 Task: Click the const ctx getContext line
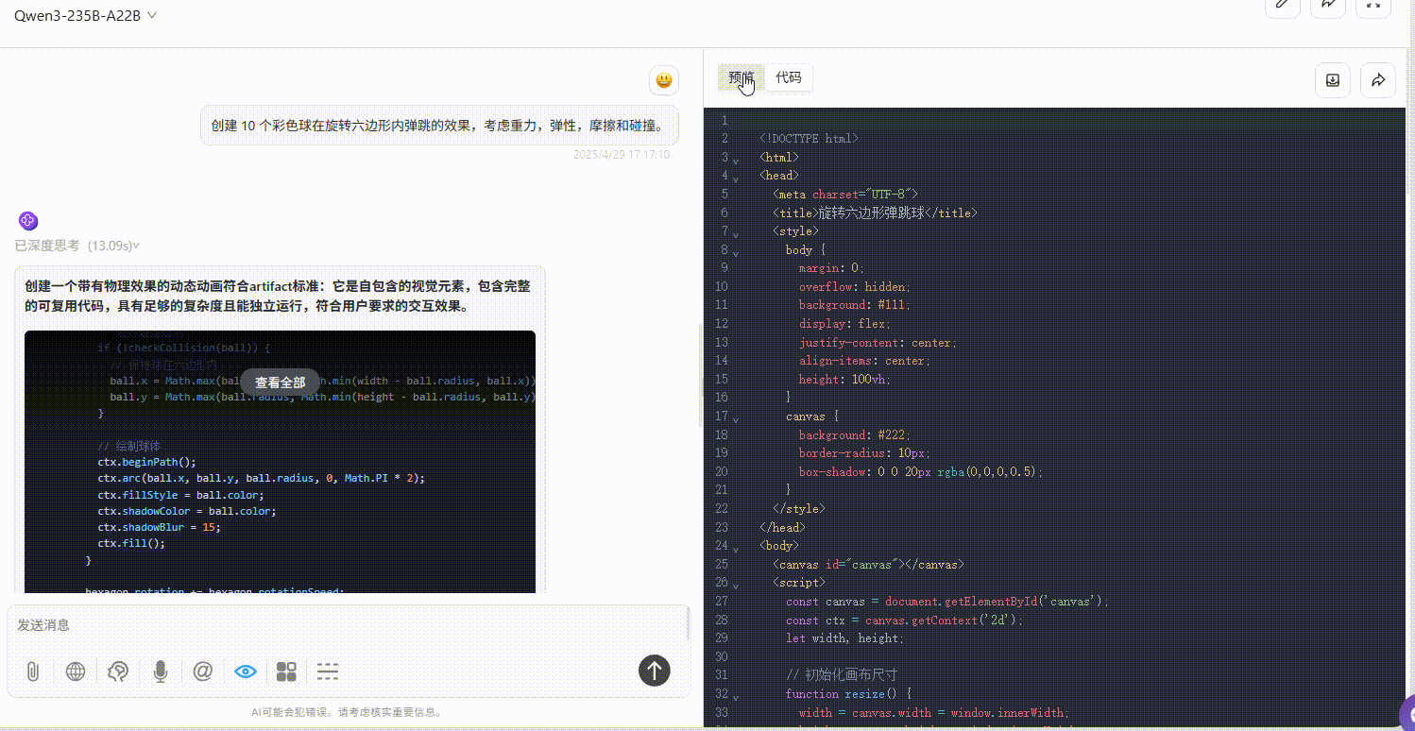904,620
